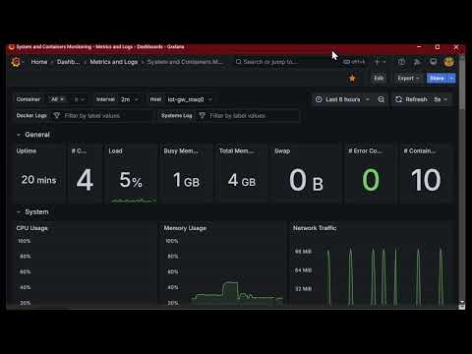Remove the 'All' container tag
The height and width of the screenshot is (354, 472).
(x=62, y=99)
